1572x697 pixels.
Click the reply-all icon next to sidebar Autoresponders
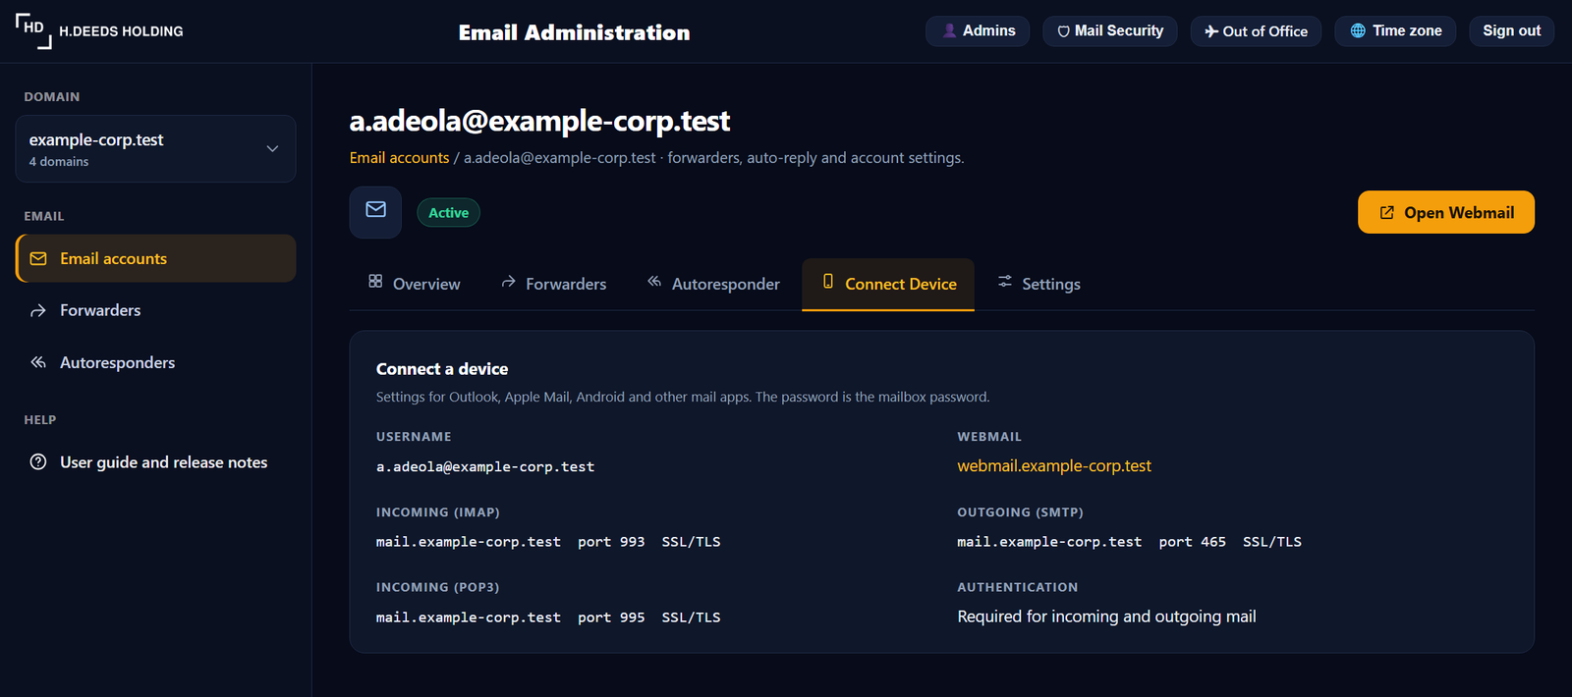coord(38,362)
